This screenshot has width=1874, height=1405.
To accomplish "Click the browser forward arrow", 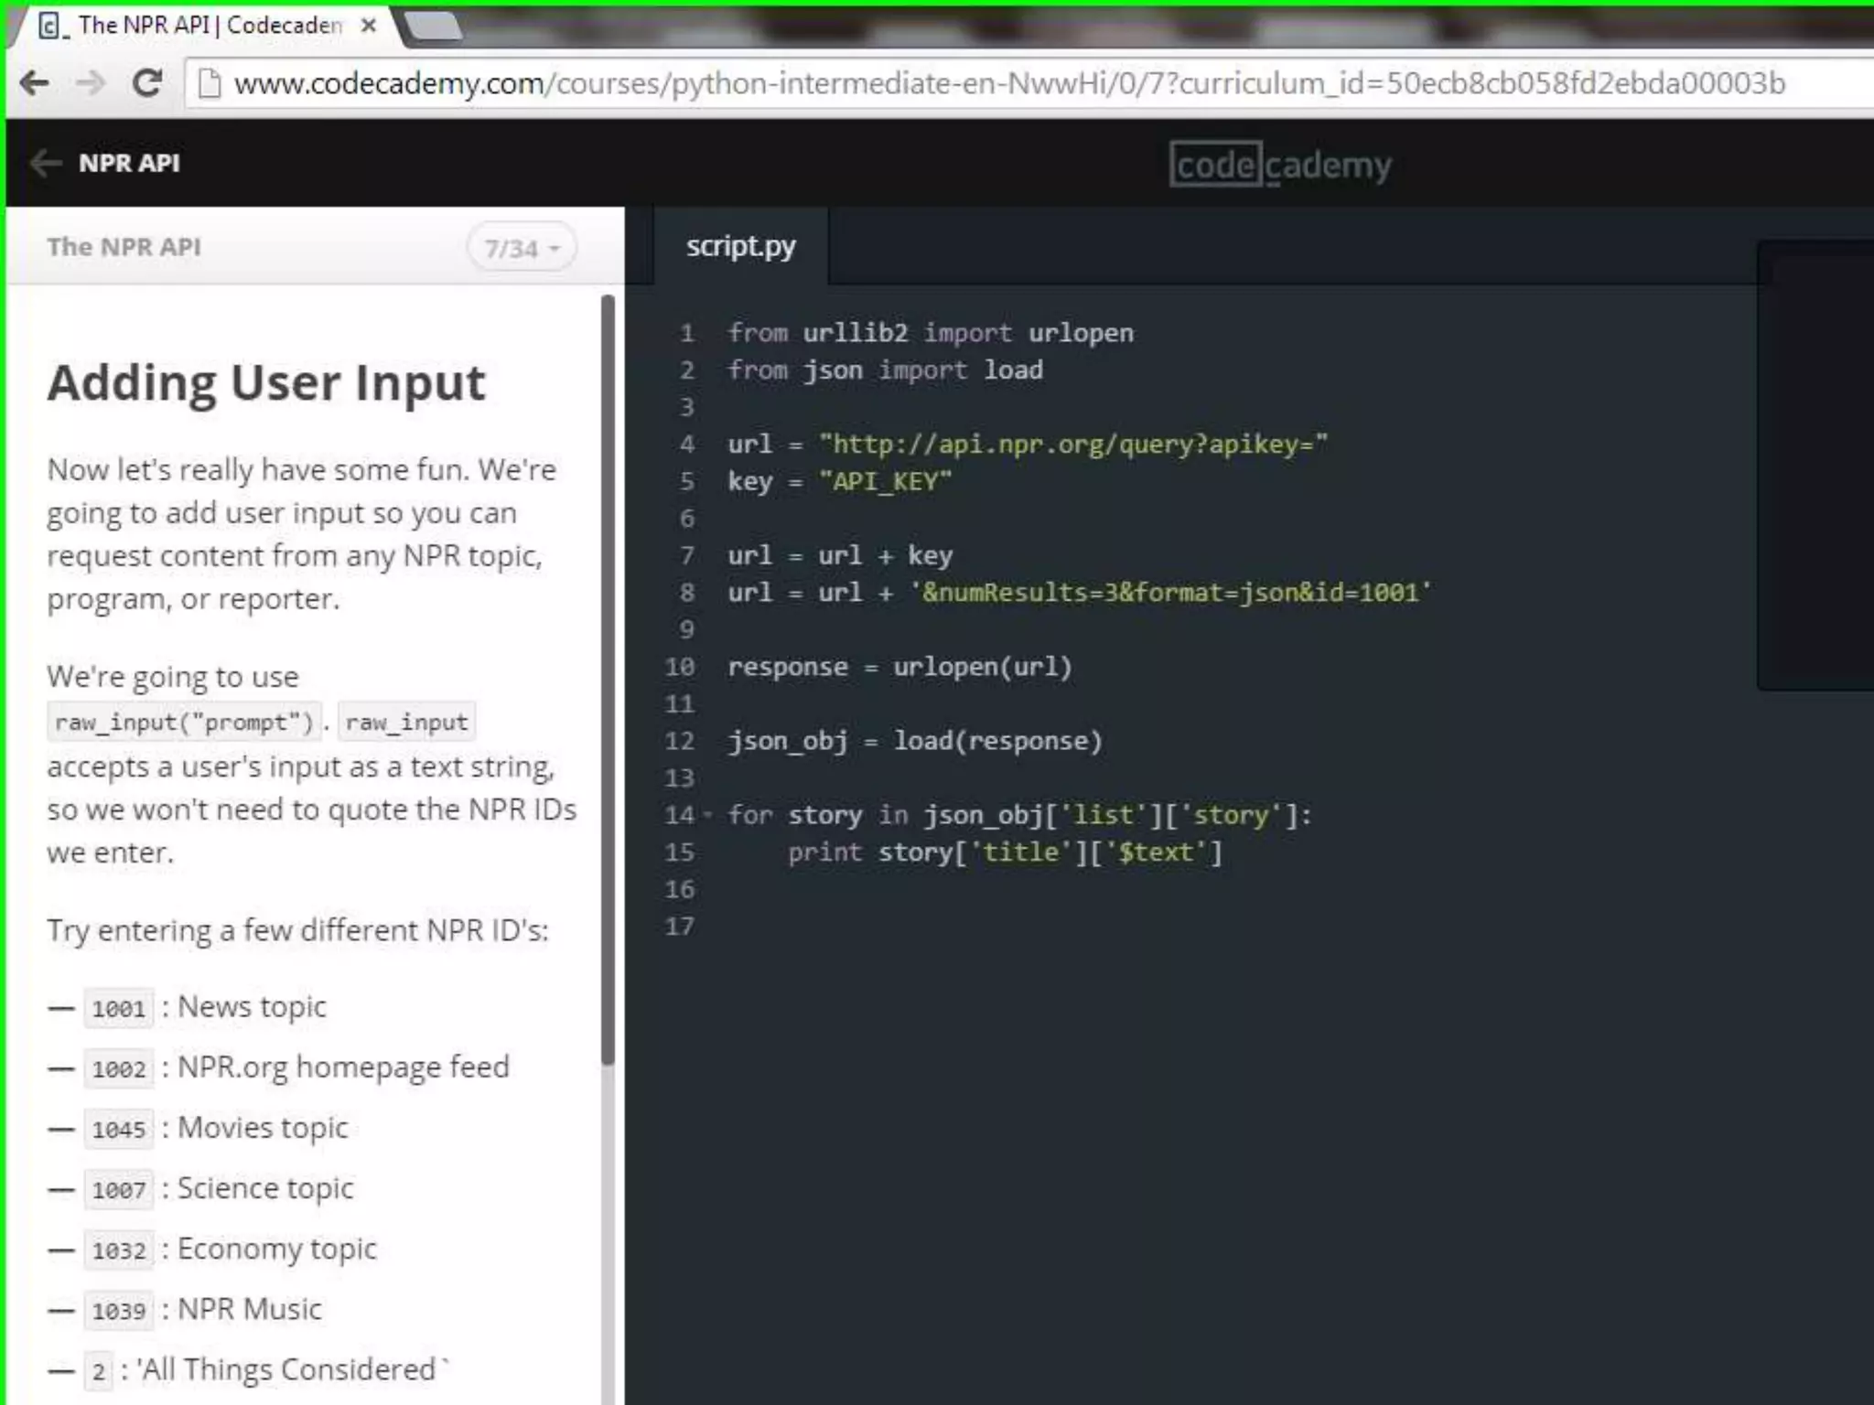I will (x=91, y=83).
